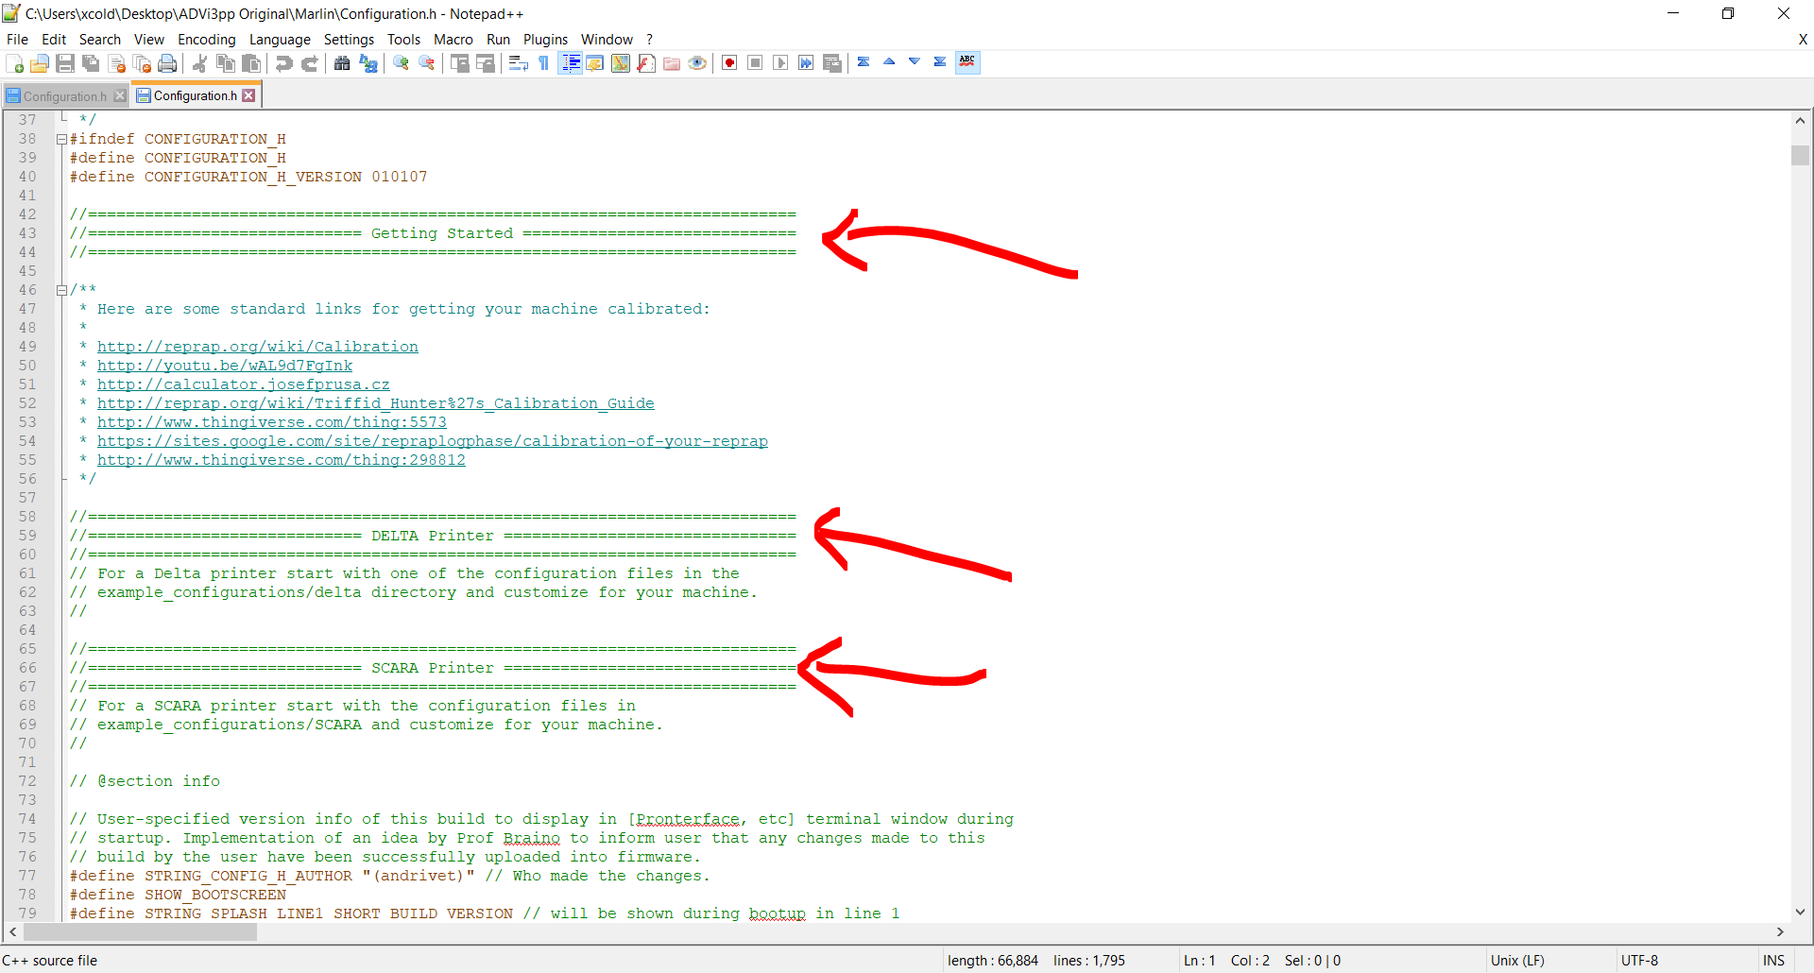Viewport: 1814px width, 973px height.
Task: Follow the reprap.org/wiki/Calibration link
Action: click(x=257, y=347)
